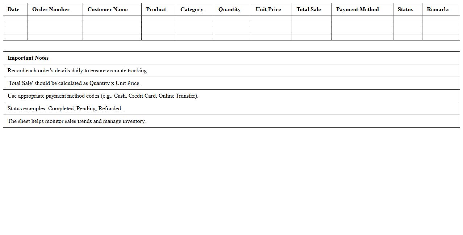Click the Date column header
Screen dimensions: 463x235
click(13, 9)
